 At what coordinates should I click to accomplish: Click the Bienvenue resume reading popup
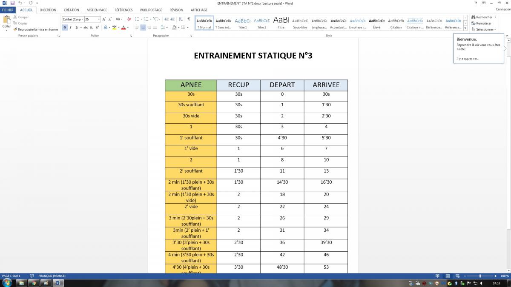tap(479, 48)
